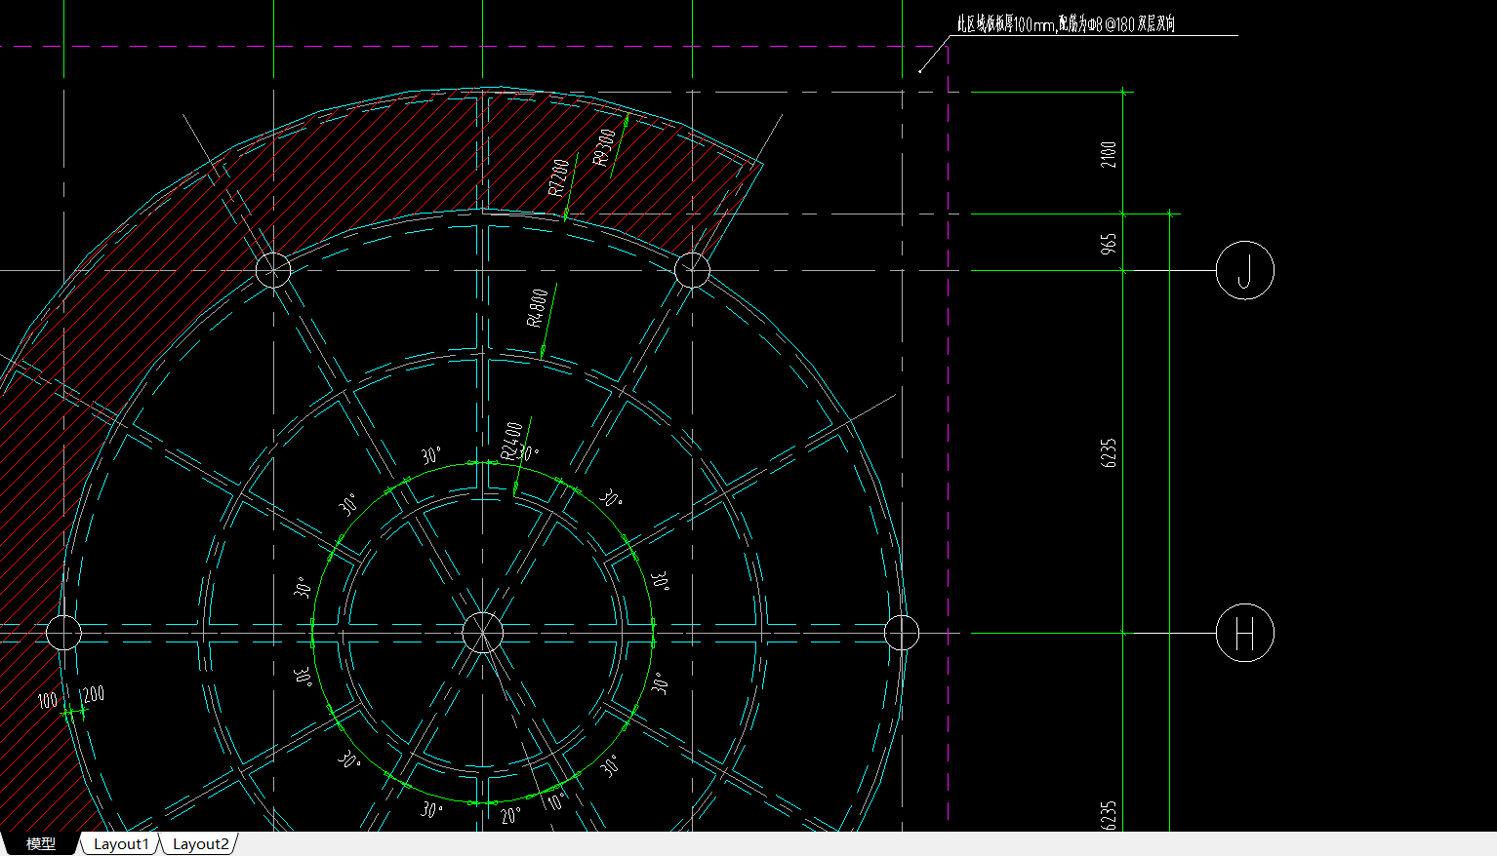1497x856 pixels.
Task: Select the R2400 radius dimension text
Action: pyautogui.click(x=511, y=441)
